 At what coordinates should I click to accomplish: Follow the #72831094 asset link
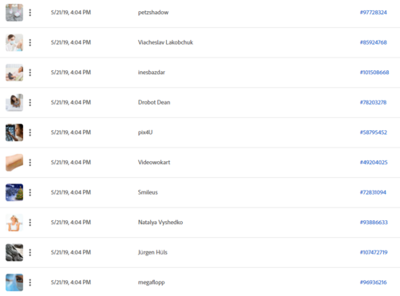(x=373, y=192)
